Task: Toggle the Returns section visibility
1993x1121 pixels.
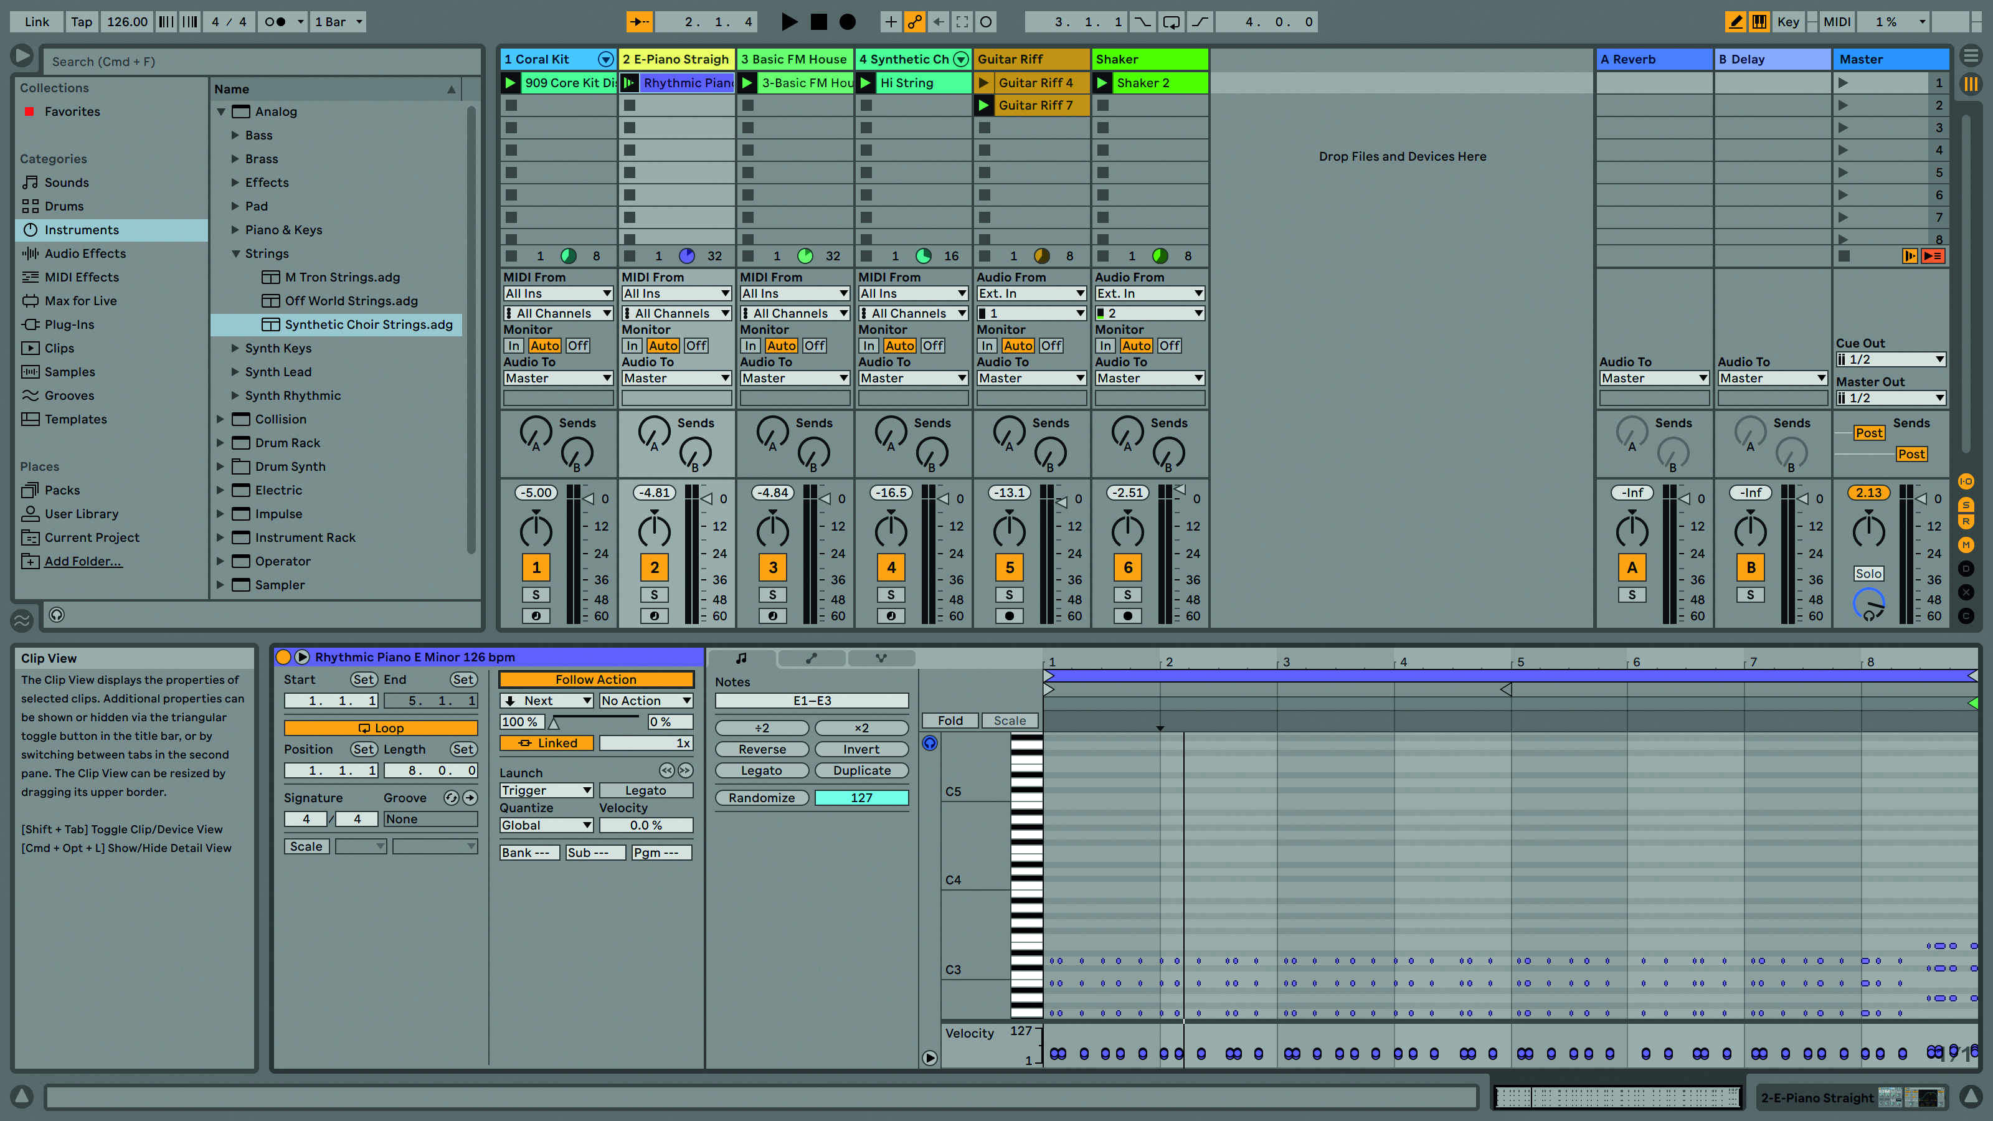Action: pyautogui.click(x=1966, y=521)
